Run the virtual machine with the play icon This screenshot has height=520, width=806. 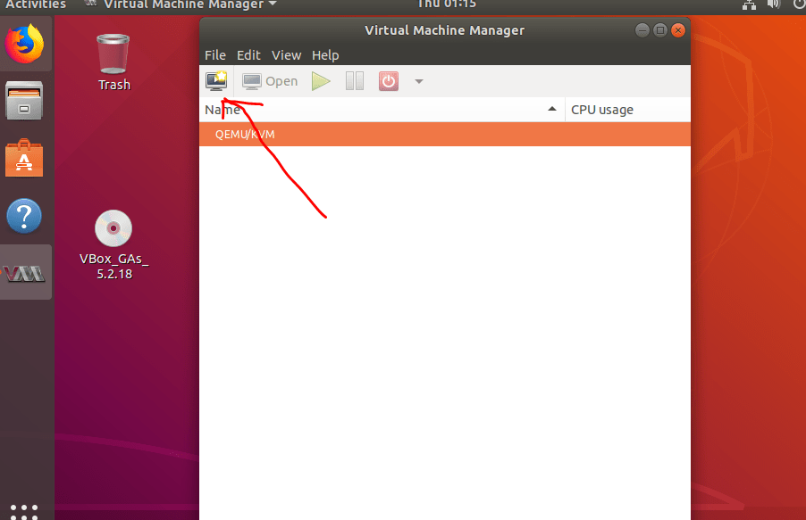pyautogui.click(x=321, y=80)
